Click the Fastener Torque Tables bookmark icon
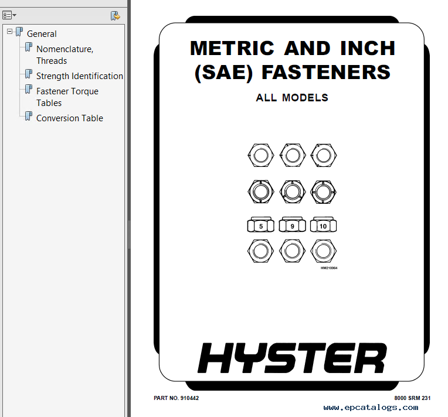The width and height of the screenshot is (448, 417). tap(29, 89)
